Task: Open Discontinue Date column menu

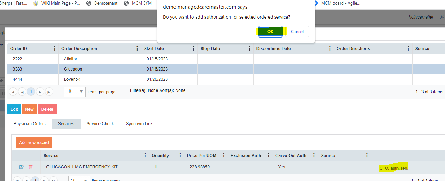Action: [330, 48]
